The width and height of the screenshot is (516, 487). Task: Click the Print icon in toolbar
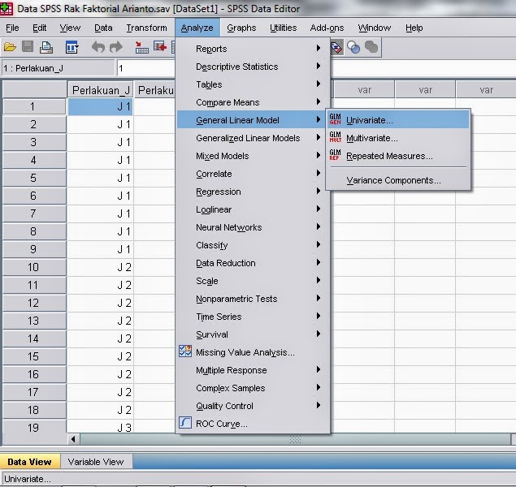[x=46, y=48]
